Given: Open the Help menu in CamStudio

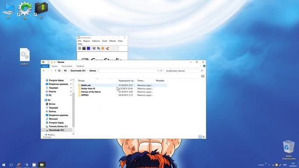Looking at the screenshot, I should (x=80, y=44).
